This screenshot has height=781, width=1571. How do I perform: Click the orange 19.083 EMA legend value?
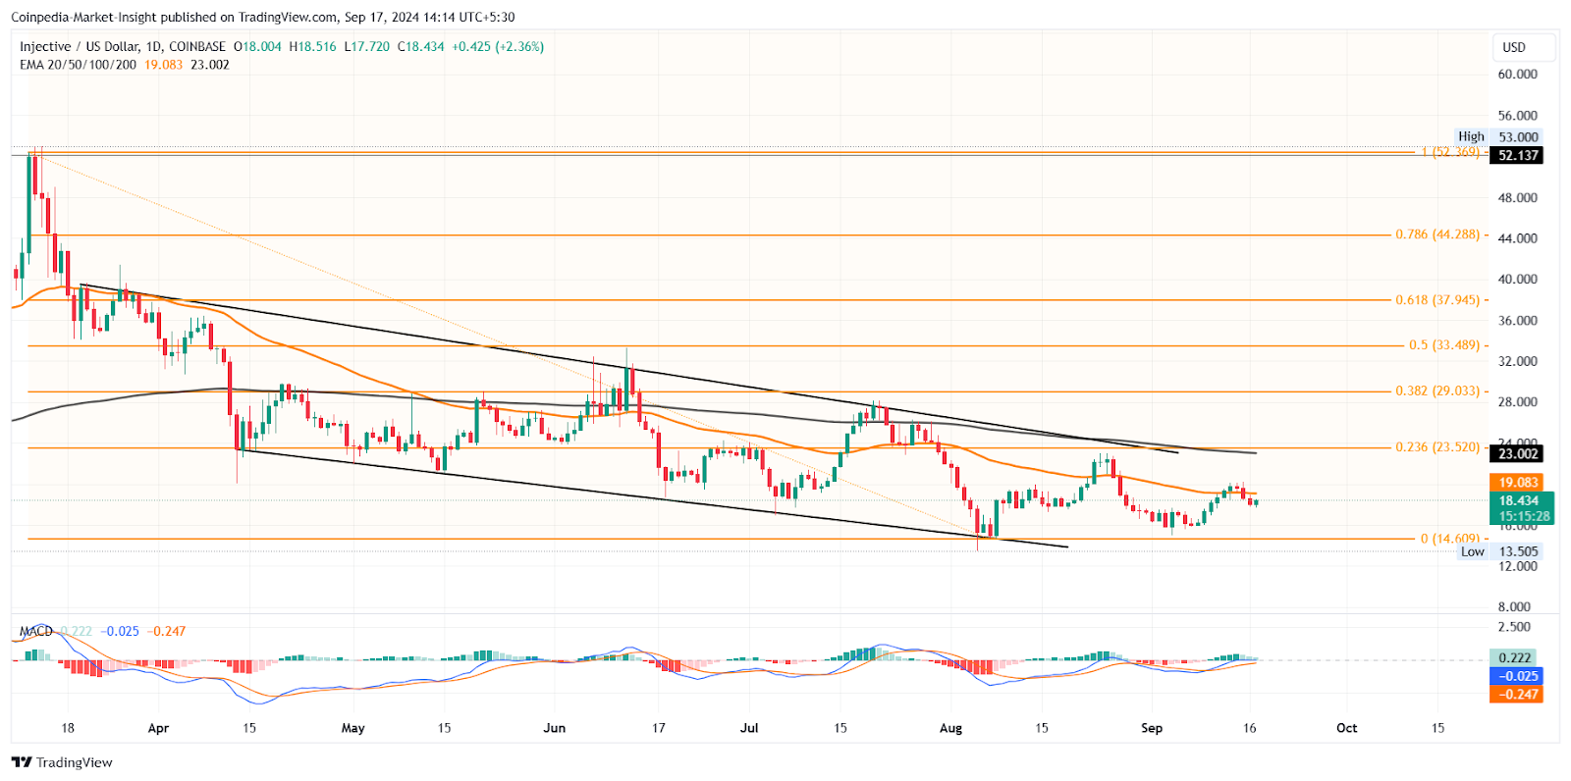point(163,65)
